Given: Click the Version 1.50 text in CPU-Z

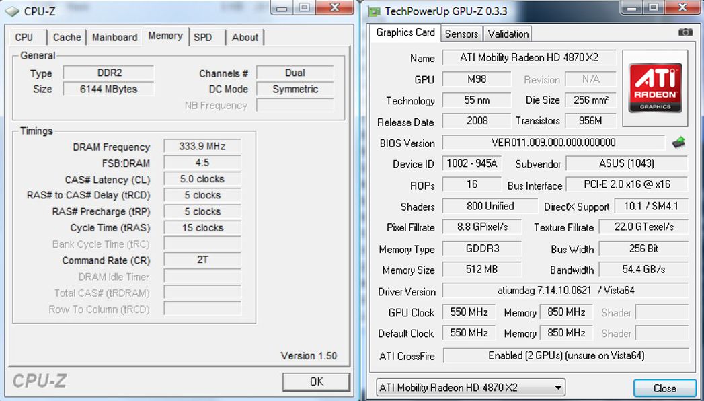Looking at the screenshot, I should (x=309, y=356).
